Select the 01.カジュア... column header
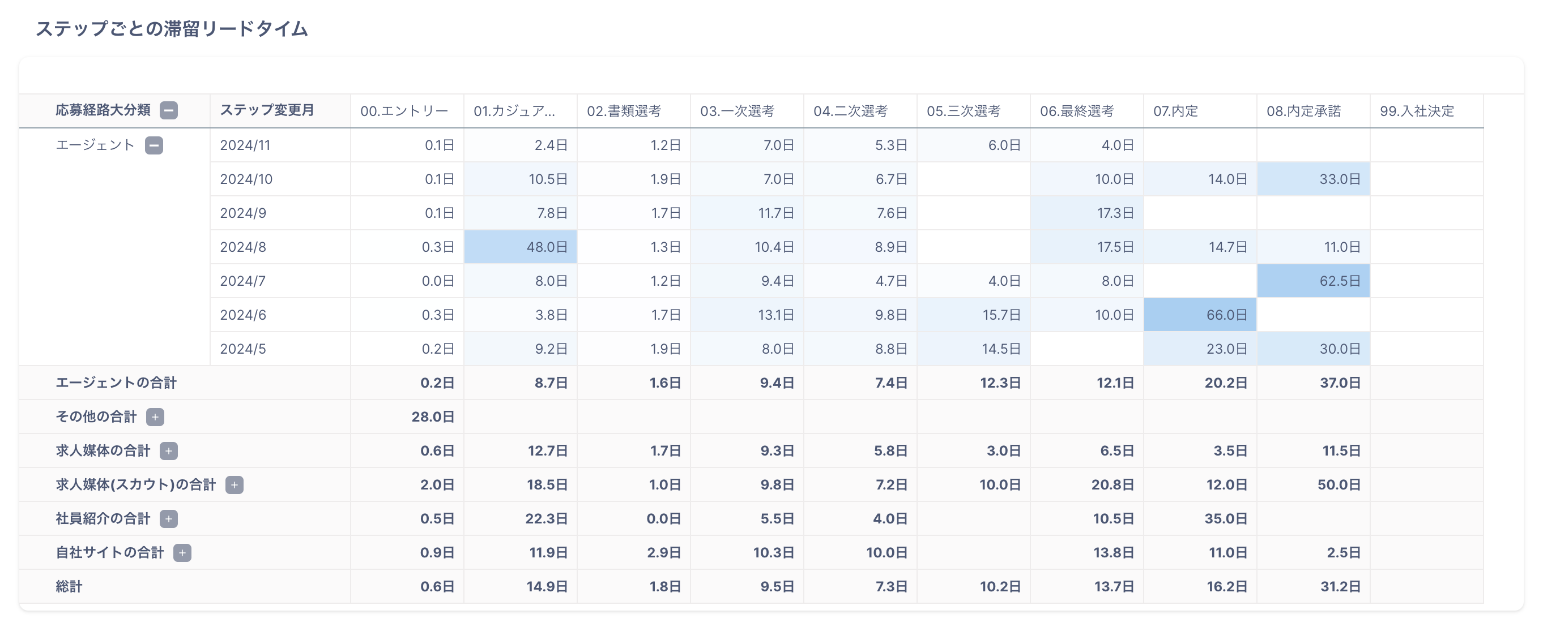1543x627 pixels. click(x=514, y=111)
